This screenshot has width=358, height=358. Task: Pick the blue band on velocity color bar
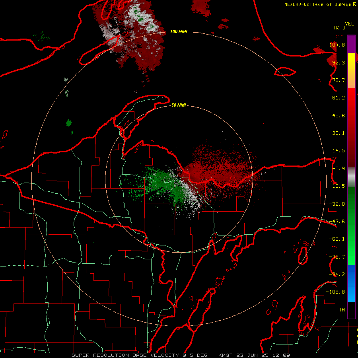[x=351, y=284]
